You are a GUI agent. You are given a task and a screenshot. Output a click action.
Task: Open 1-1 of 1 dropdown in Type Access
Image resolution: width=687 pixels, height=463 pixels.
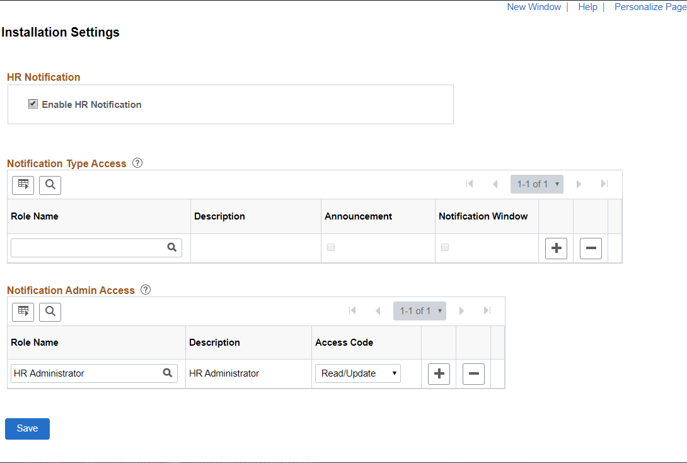(537, 184)
